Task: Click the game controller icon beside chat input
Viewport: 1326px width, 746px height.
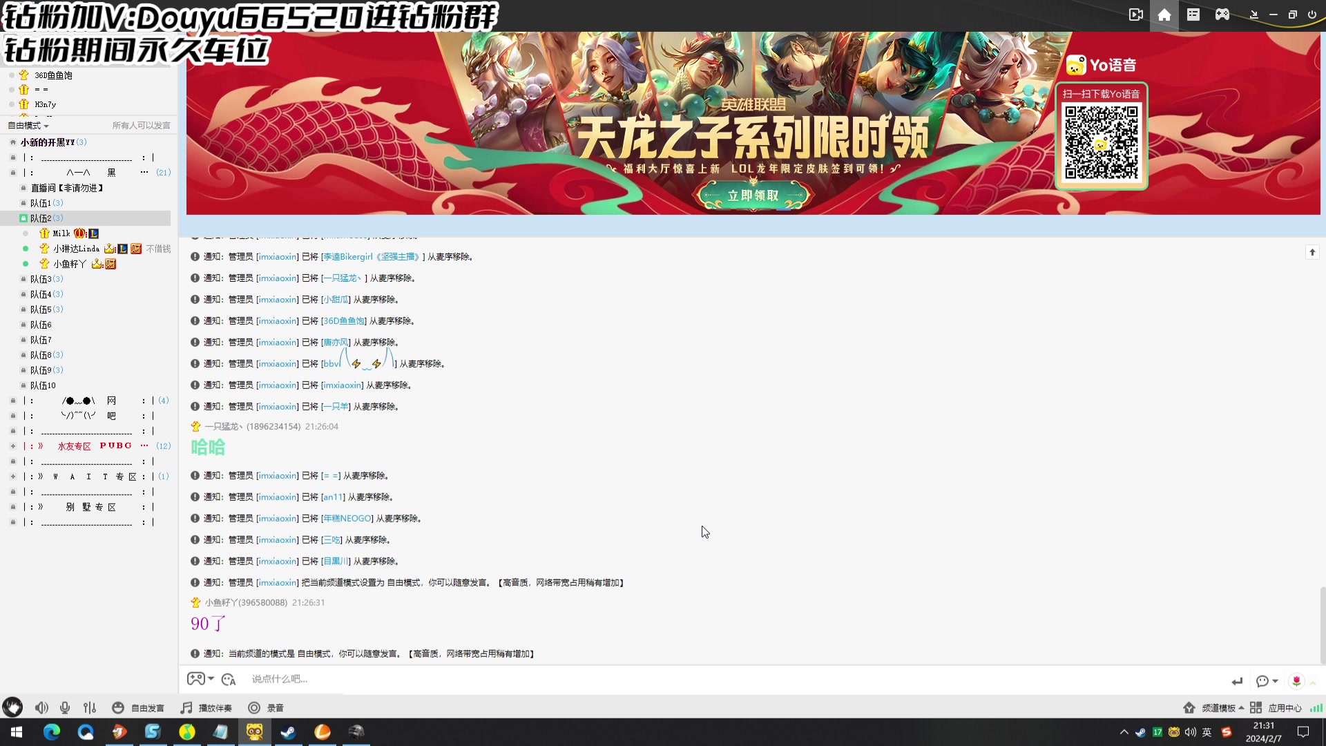Action: point(196,680)
